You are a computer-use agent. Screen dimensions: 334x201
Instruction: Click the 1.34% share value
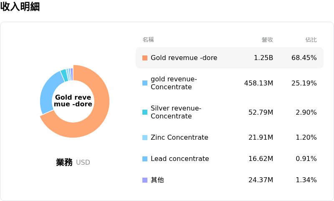click(306, 180)
